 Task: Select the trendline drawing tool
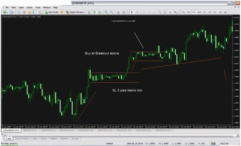(x=155, y=12)
